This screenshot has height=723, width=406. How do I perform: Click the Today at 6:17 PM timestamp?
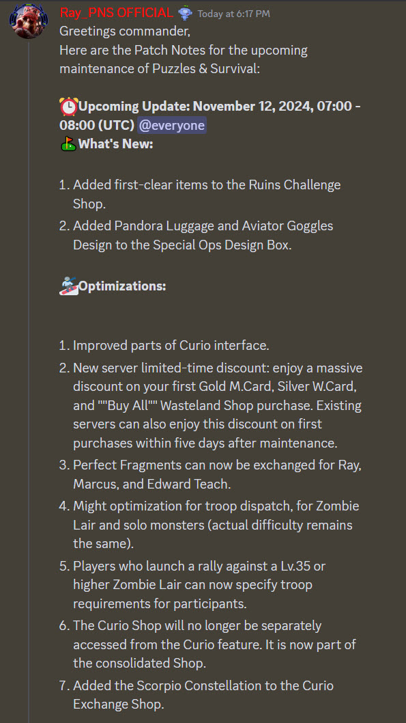(233, 14)
